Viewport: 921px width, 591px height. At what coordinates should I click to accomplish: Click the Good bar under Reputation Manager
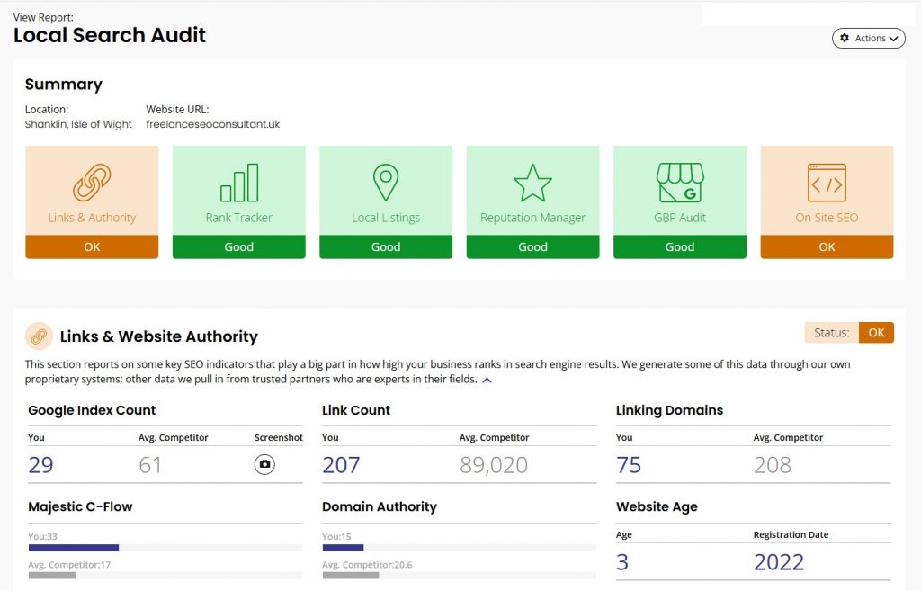(x=532, y=246)
